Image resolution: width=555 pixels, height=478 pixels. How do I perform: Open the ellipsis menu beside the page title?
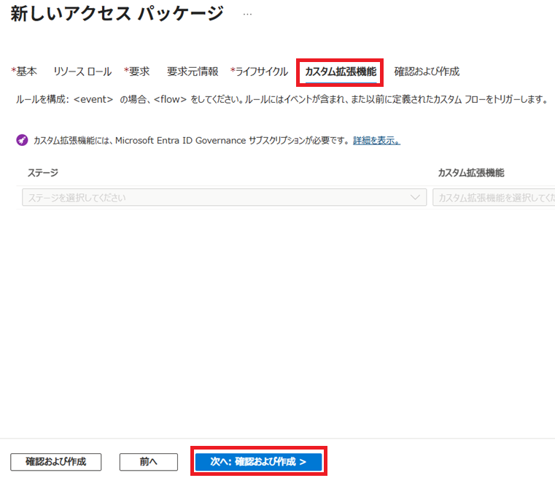248,14
